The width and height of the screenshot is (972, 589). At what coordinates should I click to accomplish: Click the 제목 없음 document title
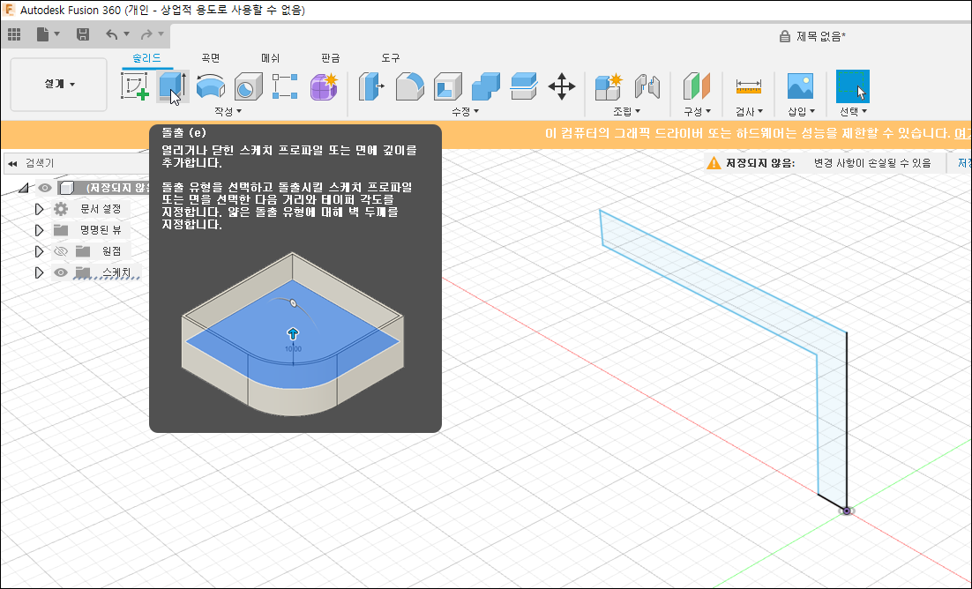click(821, 36)
